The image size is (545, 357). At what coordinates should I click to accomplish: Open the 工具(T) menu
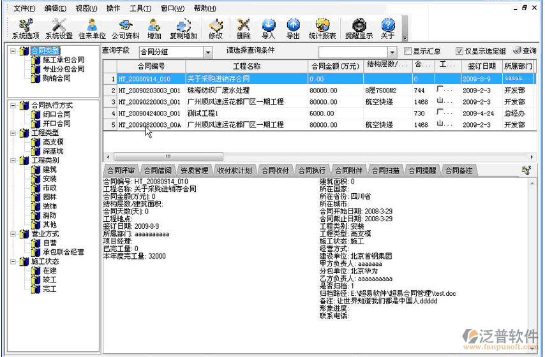click(140, 8)
